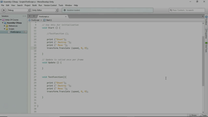Place cursor on line 10 void Start
The width and height of the screenshot is (208, 117).
pyautogui.click(x=51, y=28)
